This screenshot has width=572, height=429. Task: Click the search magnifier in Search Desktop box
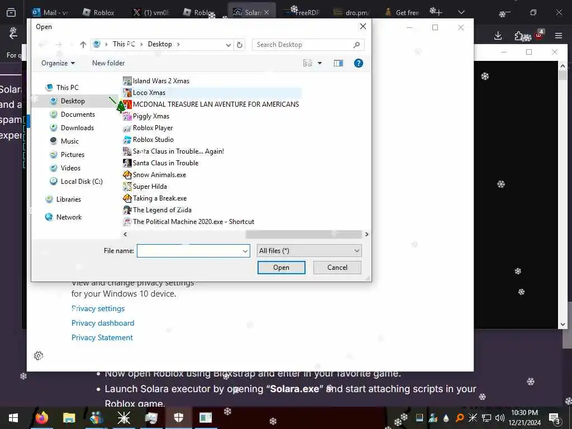click(356, 45)
